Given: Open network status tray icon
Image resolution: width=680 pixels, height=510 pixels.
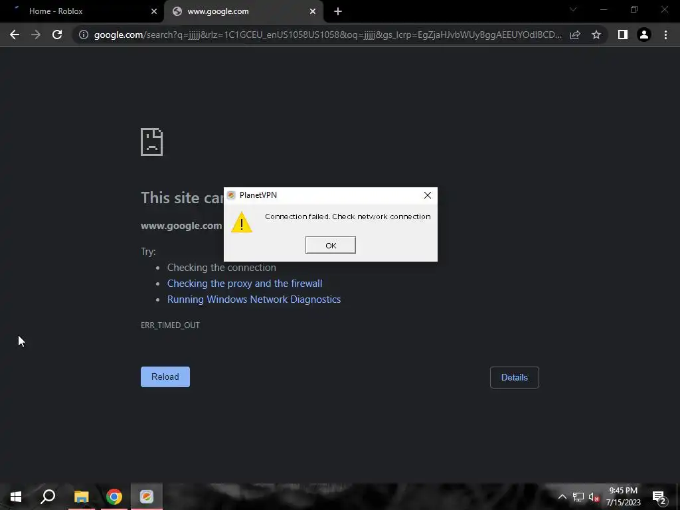Looking at the screenshot, I should click(578, 497).
